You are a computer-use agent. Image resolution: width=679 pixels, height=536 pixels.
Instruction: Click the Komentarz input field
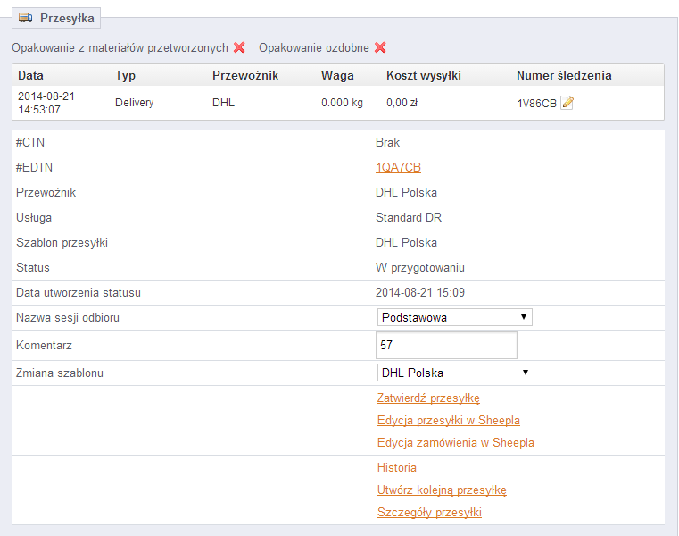(446, 345)
